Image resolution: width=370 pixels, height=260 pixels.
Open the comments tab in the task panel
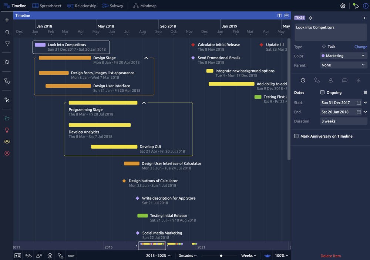point(345,80)
